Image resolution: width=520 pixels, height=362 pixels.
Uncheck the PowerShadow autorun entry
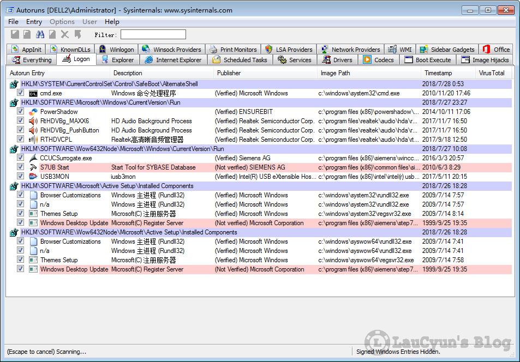[x=20, y=111]
